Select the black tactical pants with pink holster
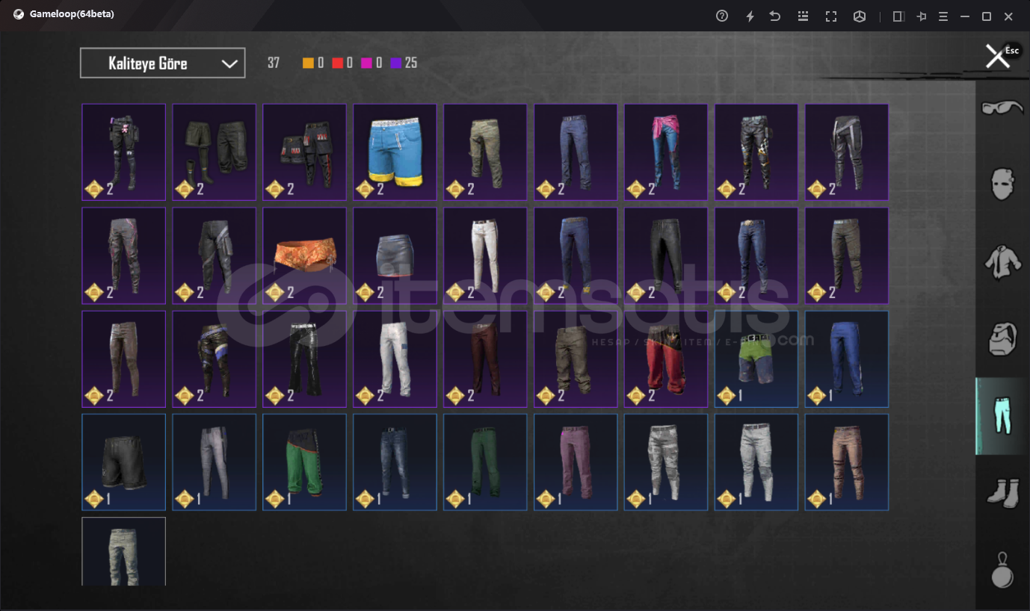 tap(123, 152)
